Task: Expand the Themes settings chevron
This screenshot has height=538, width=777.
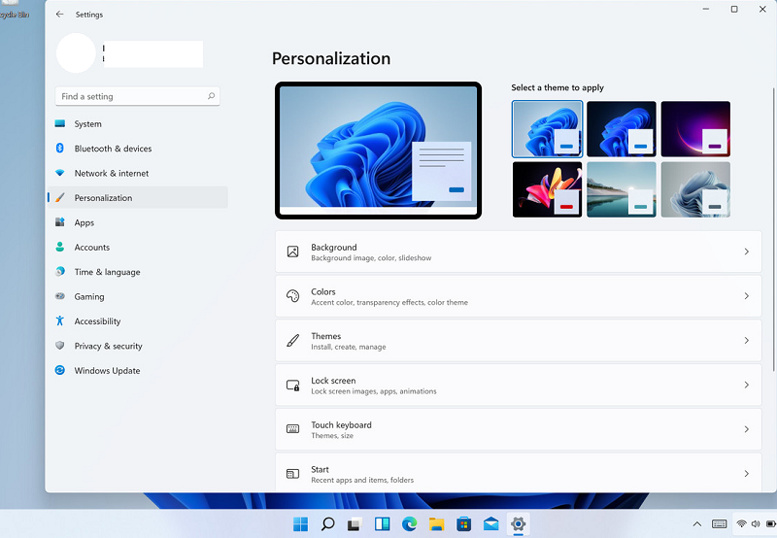Action: coord(746,340)
